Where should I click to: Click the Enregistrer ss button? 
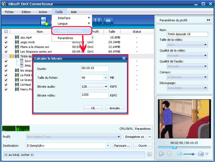click(135, 137)
